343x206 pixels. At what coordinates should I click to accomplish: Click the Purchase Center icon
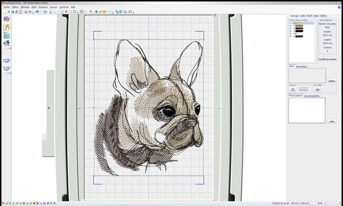(x=6, y=68)
